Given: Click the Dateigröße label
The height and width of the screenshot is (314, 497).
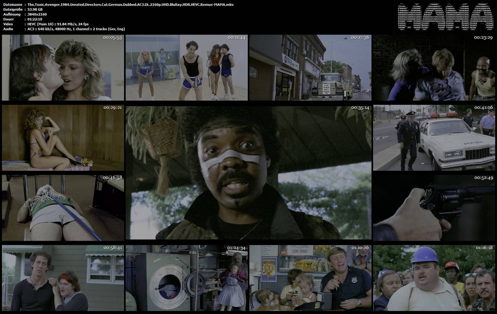Looking at the screenshot, I should tap(12, 9).
